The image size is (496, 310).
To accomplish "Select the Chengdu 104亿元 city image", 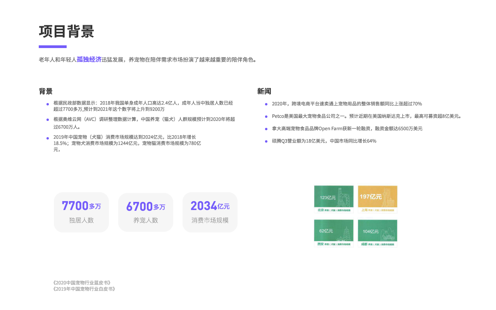I will pyautogui.click(x=377, y=233).
